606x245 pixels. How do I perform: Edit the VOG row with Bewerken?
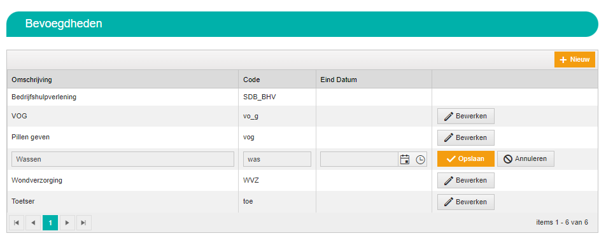tap(466, 116)
